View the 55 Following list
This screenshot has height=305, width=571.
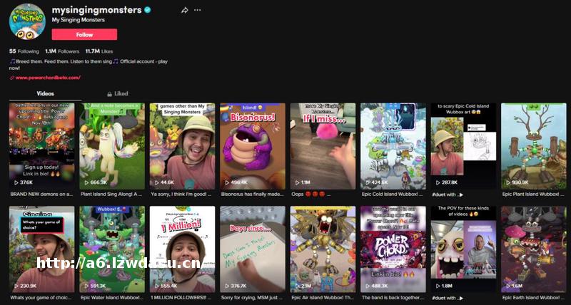tap(24, 51)
